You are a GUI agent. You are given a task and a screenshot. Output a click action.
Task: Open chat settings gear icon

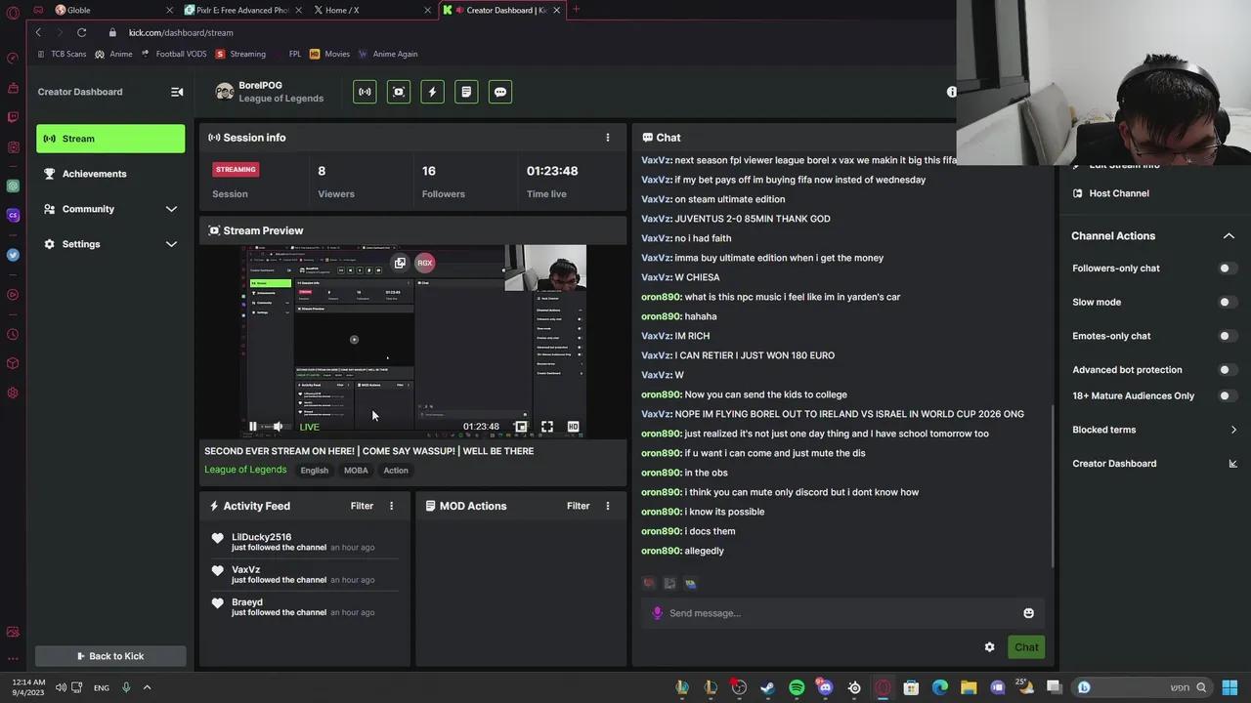click(x=989, y=647)
